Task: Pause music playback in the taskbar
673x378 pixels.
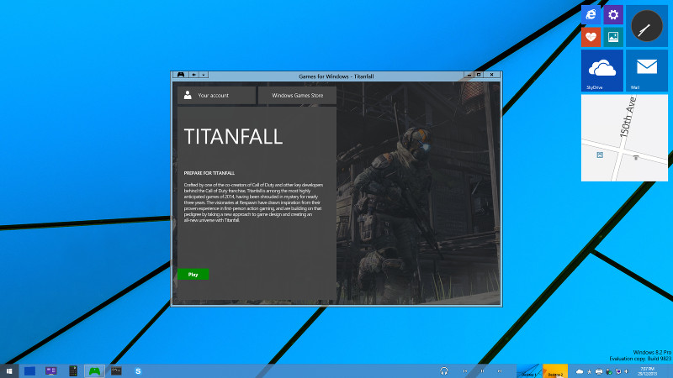Action: pos(482,371)
